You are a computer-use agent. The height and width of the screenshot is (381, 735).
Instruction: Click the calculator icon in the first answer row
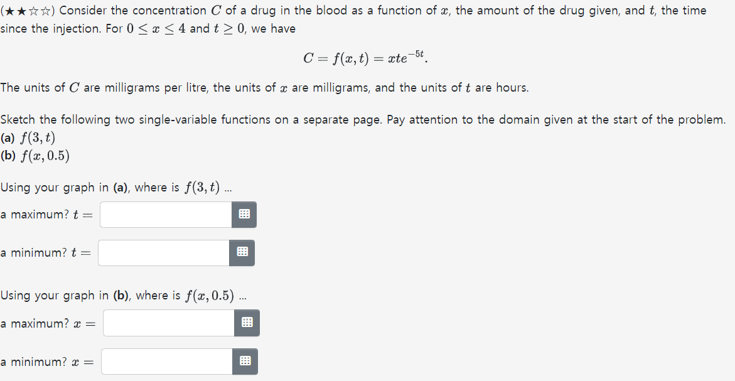244,214
